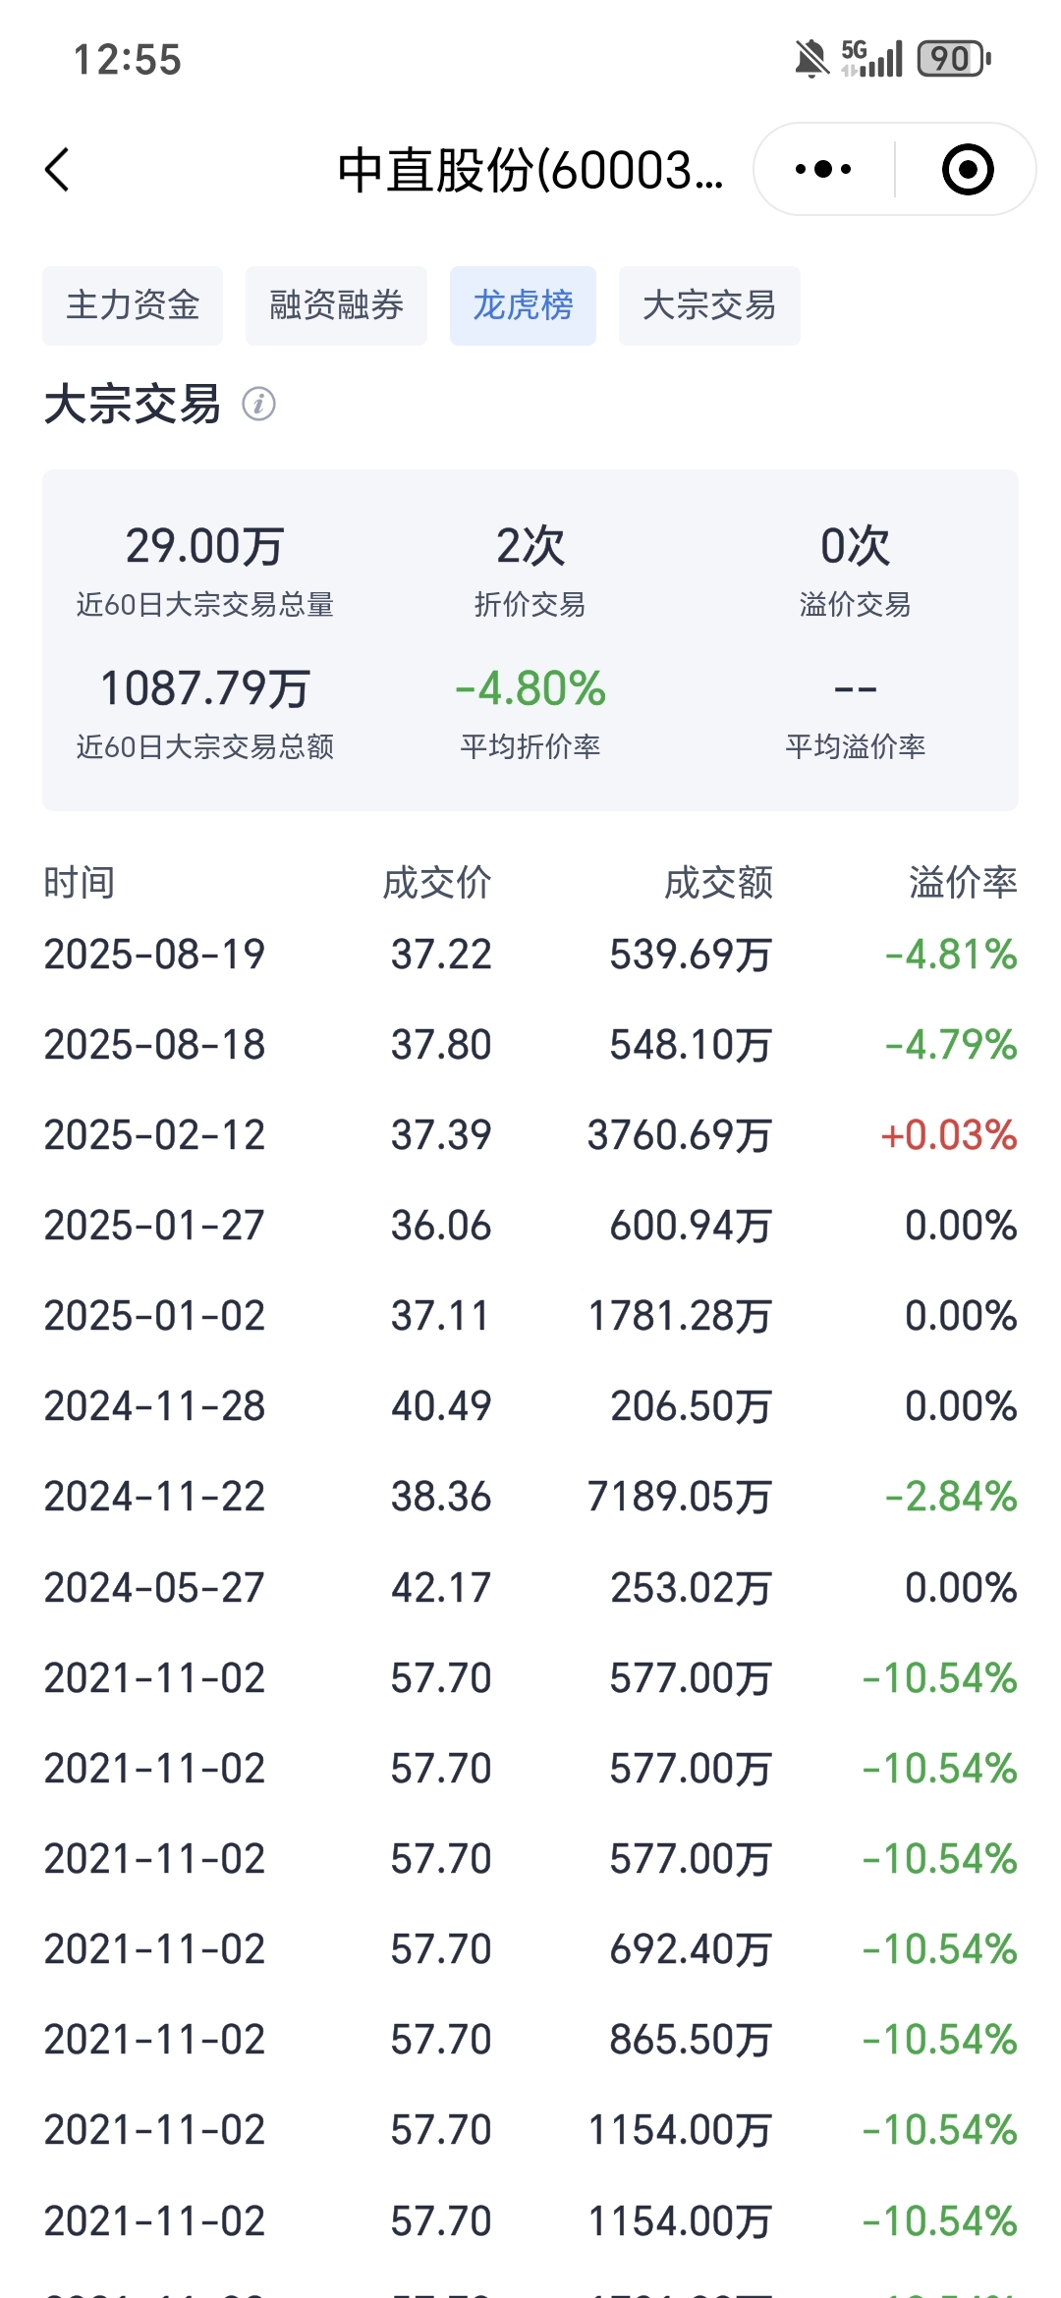Image resolution: width=1061 pixels, height=2298 pixels.
Task: Tap the 溢价率 column header
Action: tap(963, 882)
